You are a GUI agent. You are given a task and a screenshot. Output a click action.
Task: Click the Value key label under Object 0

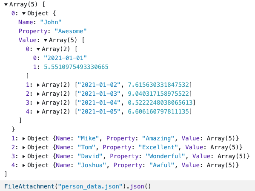click(28, 40)
